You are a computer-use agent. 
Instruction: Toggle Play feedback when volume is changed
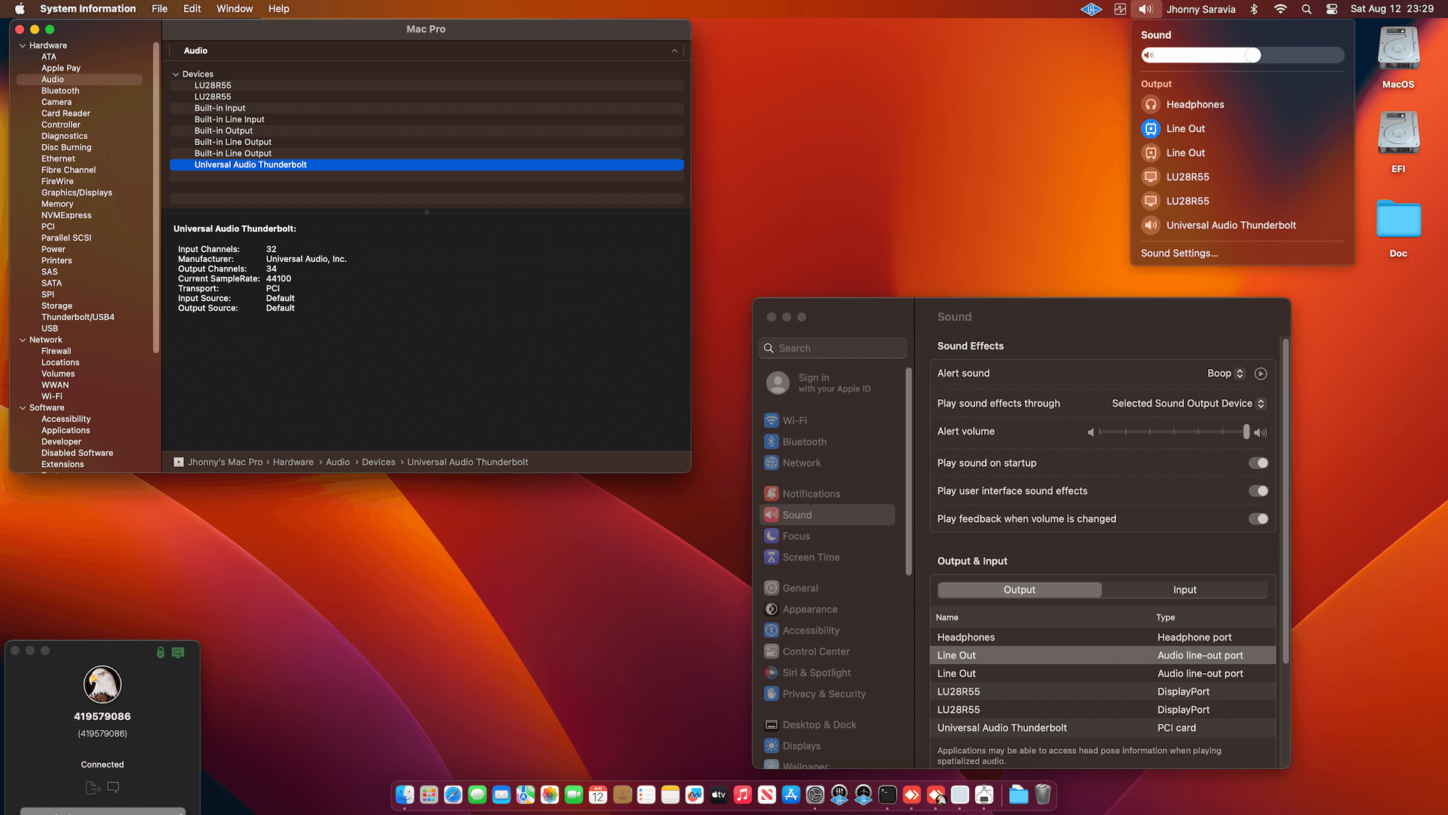click(1258, 518)
